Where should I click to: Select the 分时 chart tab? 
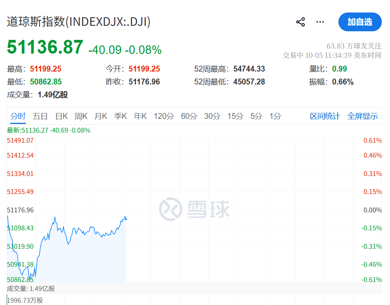(18, 116)
